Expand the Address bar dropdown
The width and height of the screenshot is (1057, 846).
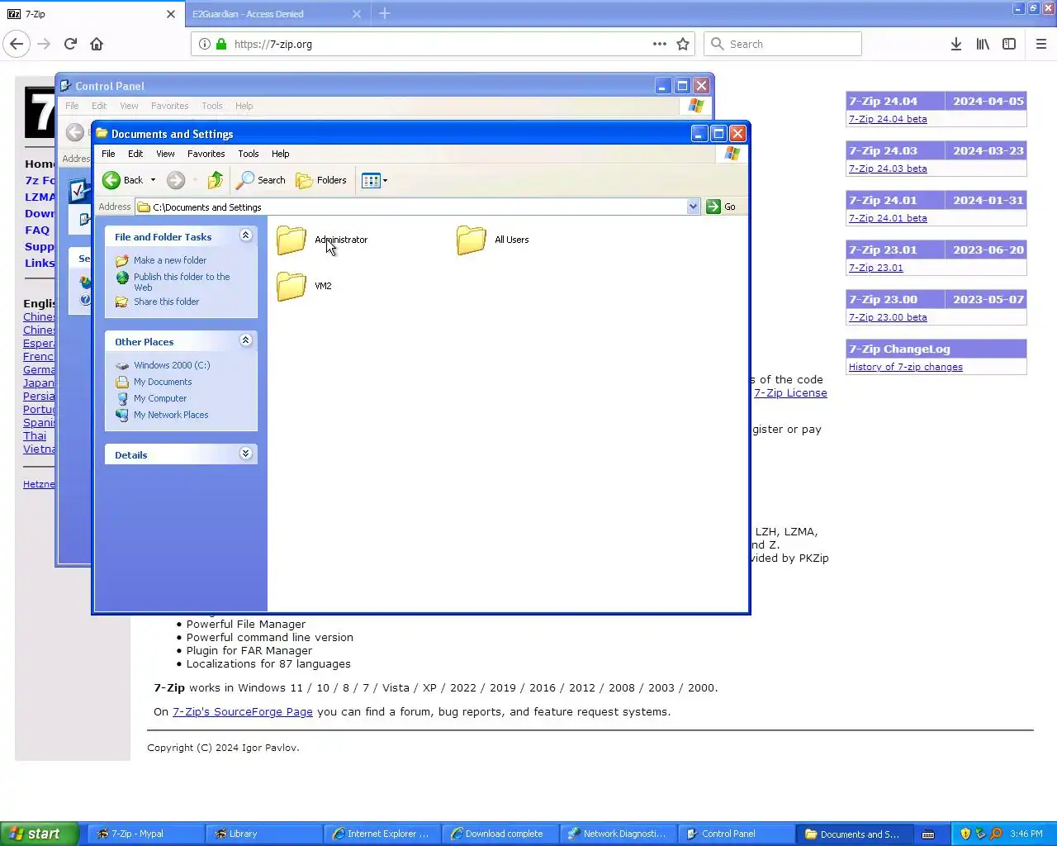coord(693,207)
